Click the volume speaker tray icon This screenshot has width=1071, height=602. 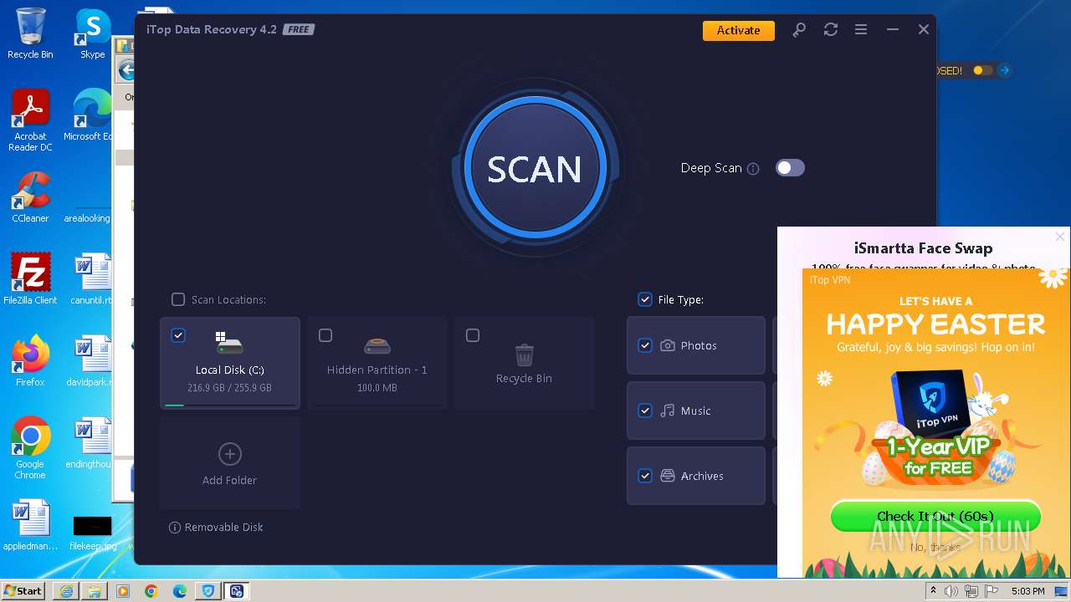(951, 591)
